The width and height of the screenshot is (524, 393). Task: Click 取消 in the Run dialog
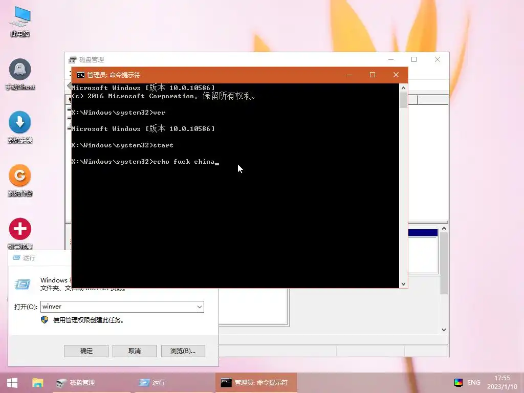135,351
